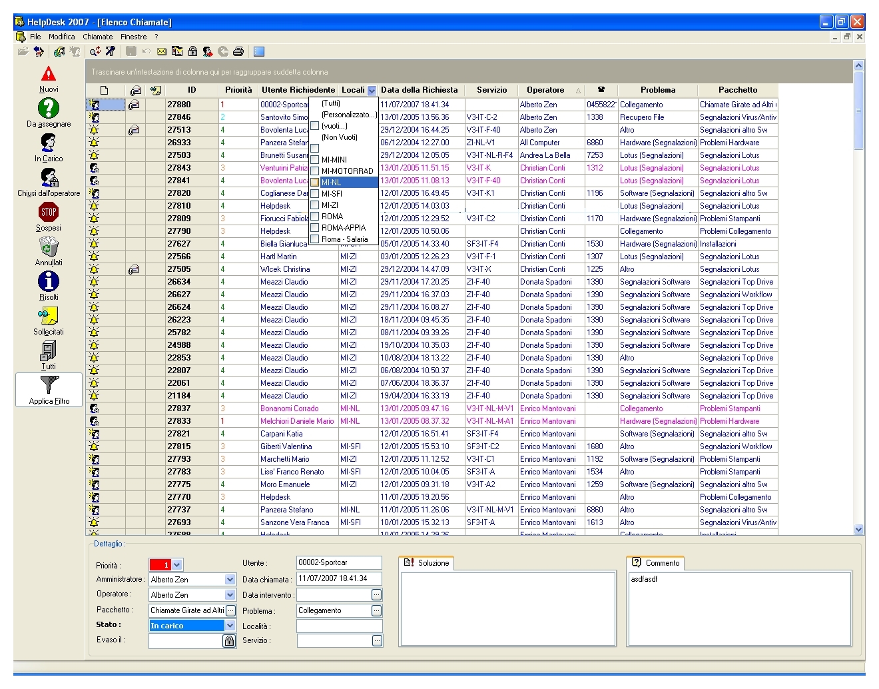Sort by the Problema column header
Screen dimensions: 879x689
pyautogui.click(x=658, y=90)
